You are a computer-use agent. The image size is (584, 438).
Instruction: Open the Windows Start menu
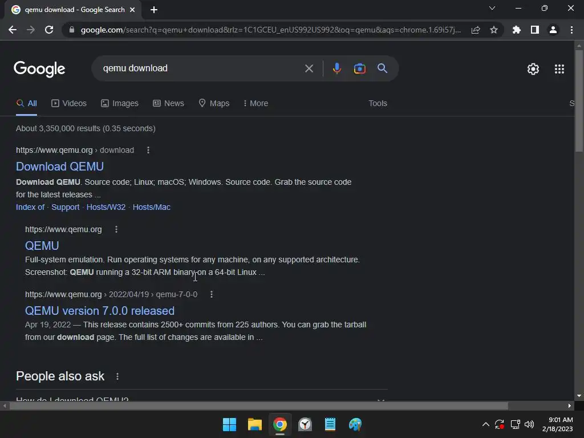(229, 424)
